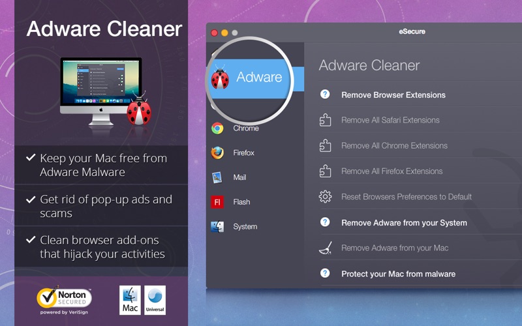Click 'Keep your Mac free from Adware Malware' text
Image resolution: width=522 pixels, height=326 pixels.
(x=103, y=165)
